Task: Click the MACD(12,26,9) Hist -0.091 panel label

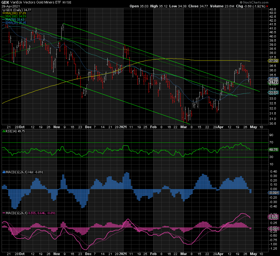Action: (x=24, y=172)
